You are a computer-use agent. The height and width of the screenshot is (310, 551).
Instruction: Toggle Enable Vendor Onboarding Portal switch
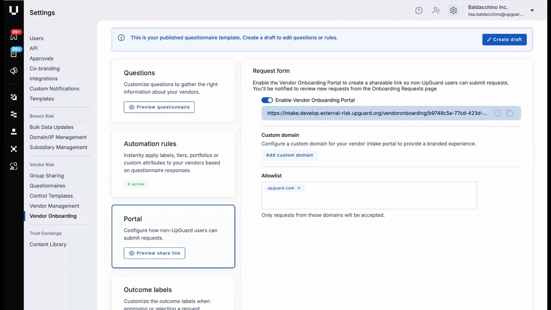[267, 100]
